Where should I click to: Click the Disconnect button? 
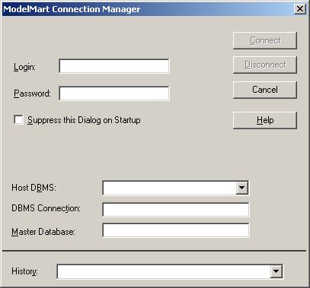[x=265, y=65]
